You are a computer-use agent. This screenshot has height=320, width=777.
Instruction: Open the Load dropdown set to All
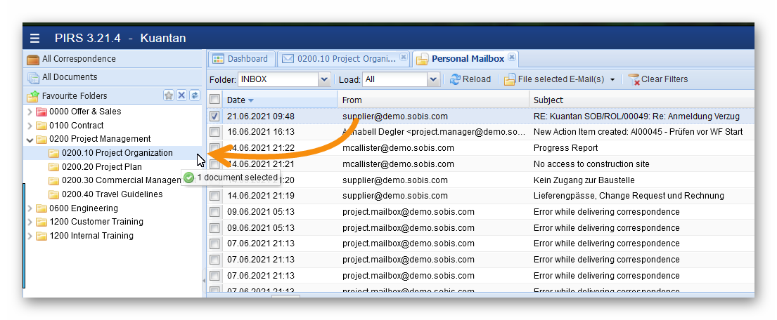click(434, 79)
